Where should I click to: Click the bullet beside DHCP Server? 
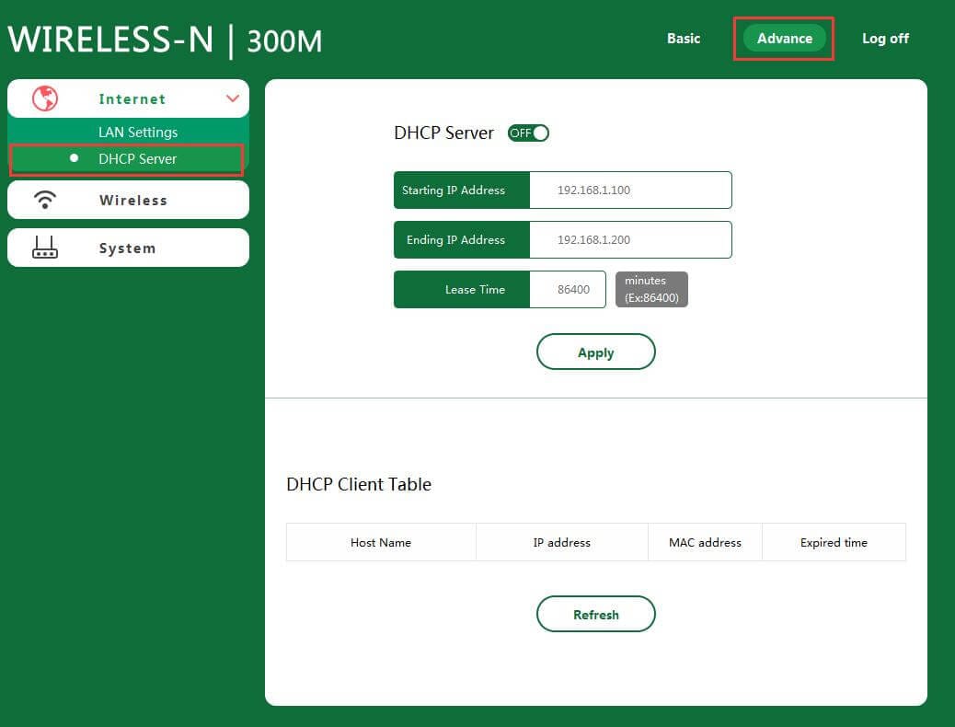(75, 158)
